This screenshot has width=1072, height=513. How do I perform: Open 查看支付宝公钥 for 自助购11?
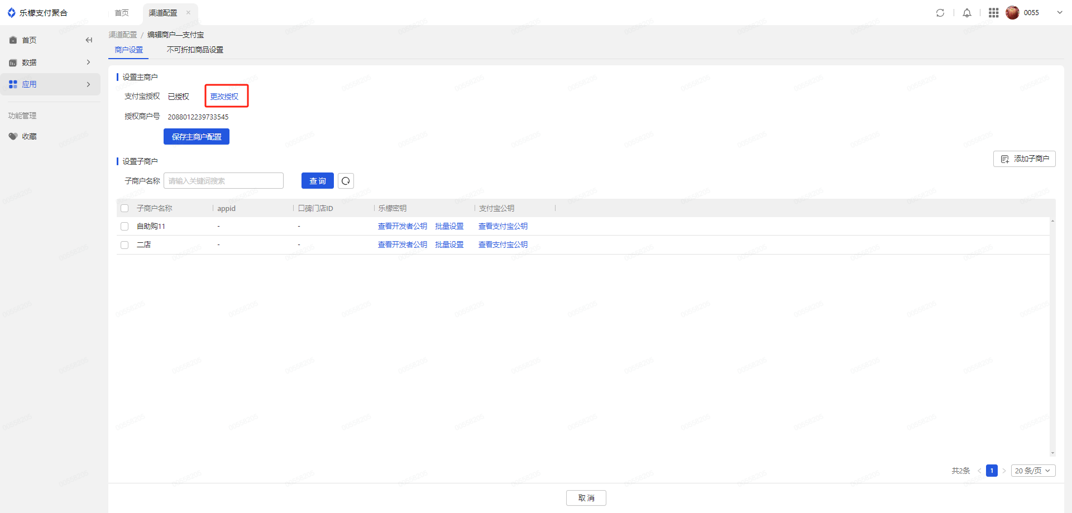503,226
